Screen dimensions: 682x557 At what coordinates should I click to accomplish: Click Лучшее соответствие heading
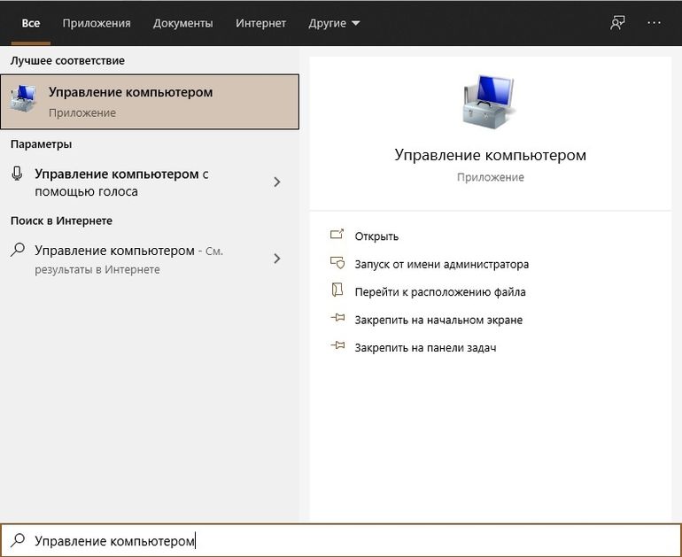coord(67,60)
